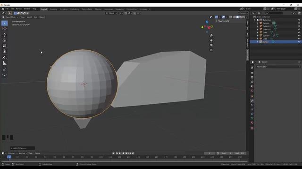Open transform orientation Global dropdown
302x169 pixels.
point(111,13)
